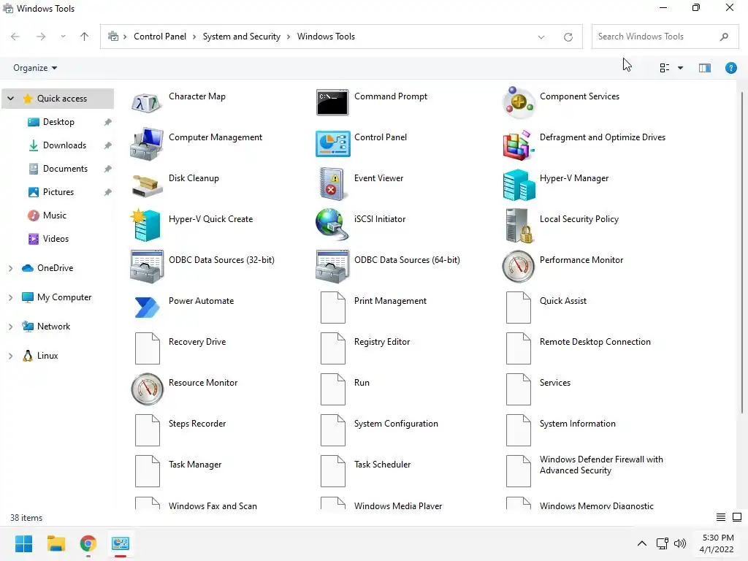Select the Hyper-V Quick Create icon
748x561 pixels.
[x=146, y=225]
